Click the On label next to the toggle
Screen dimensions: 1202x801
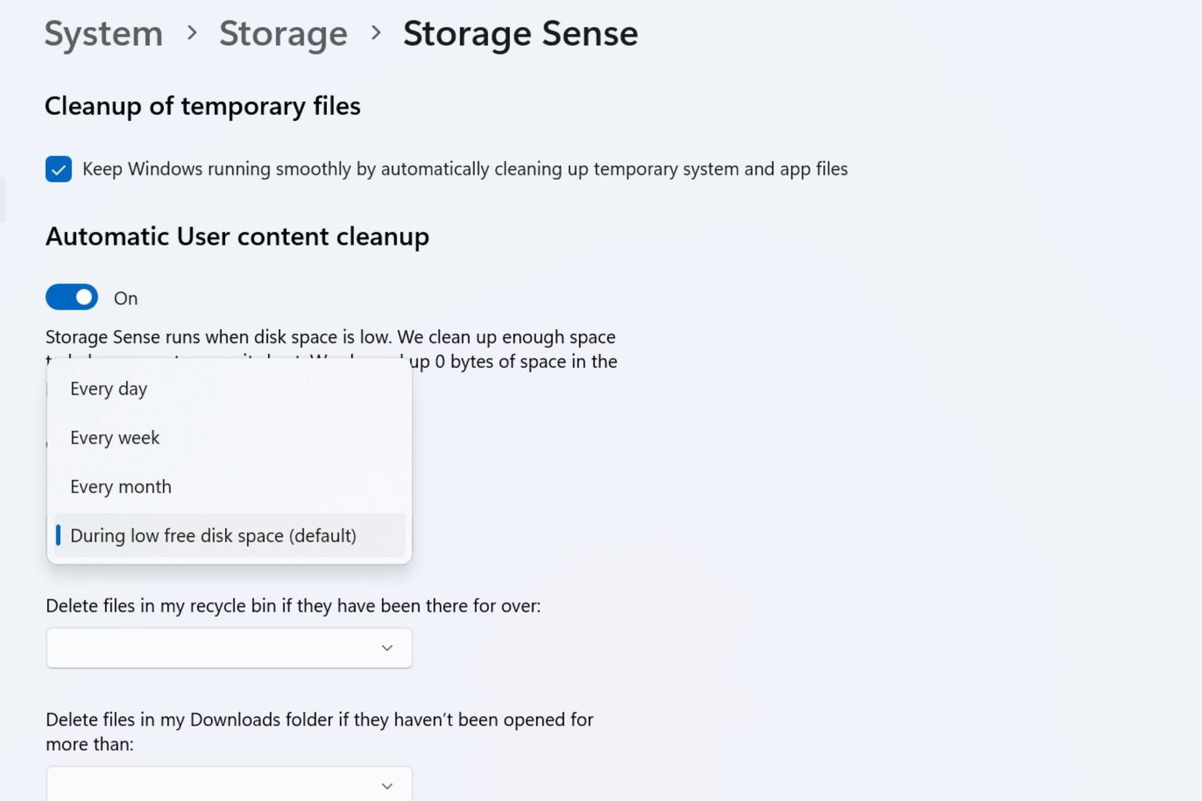126,297
